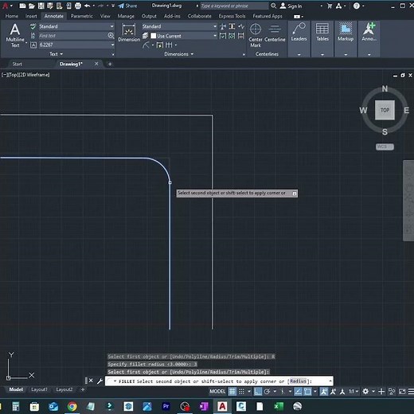Expand the Tables panel arrow
414x414 pixels.
[322, 54]
